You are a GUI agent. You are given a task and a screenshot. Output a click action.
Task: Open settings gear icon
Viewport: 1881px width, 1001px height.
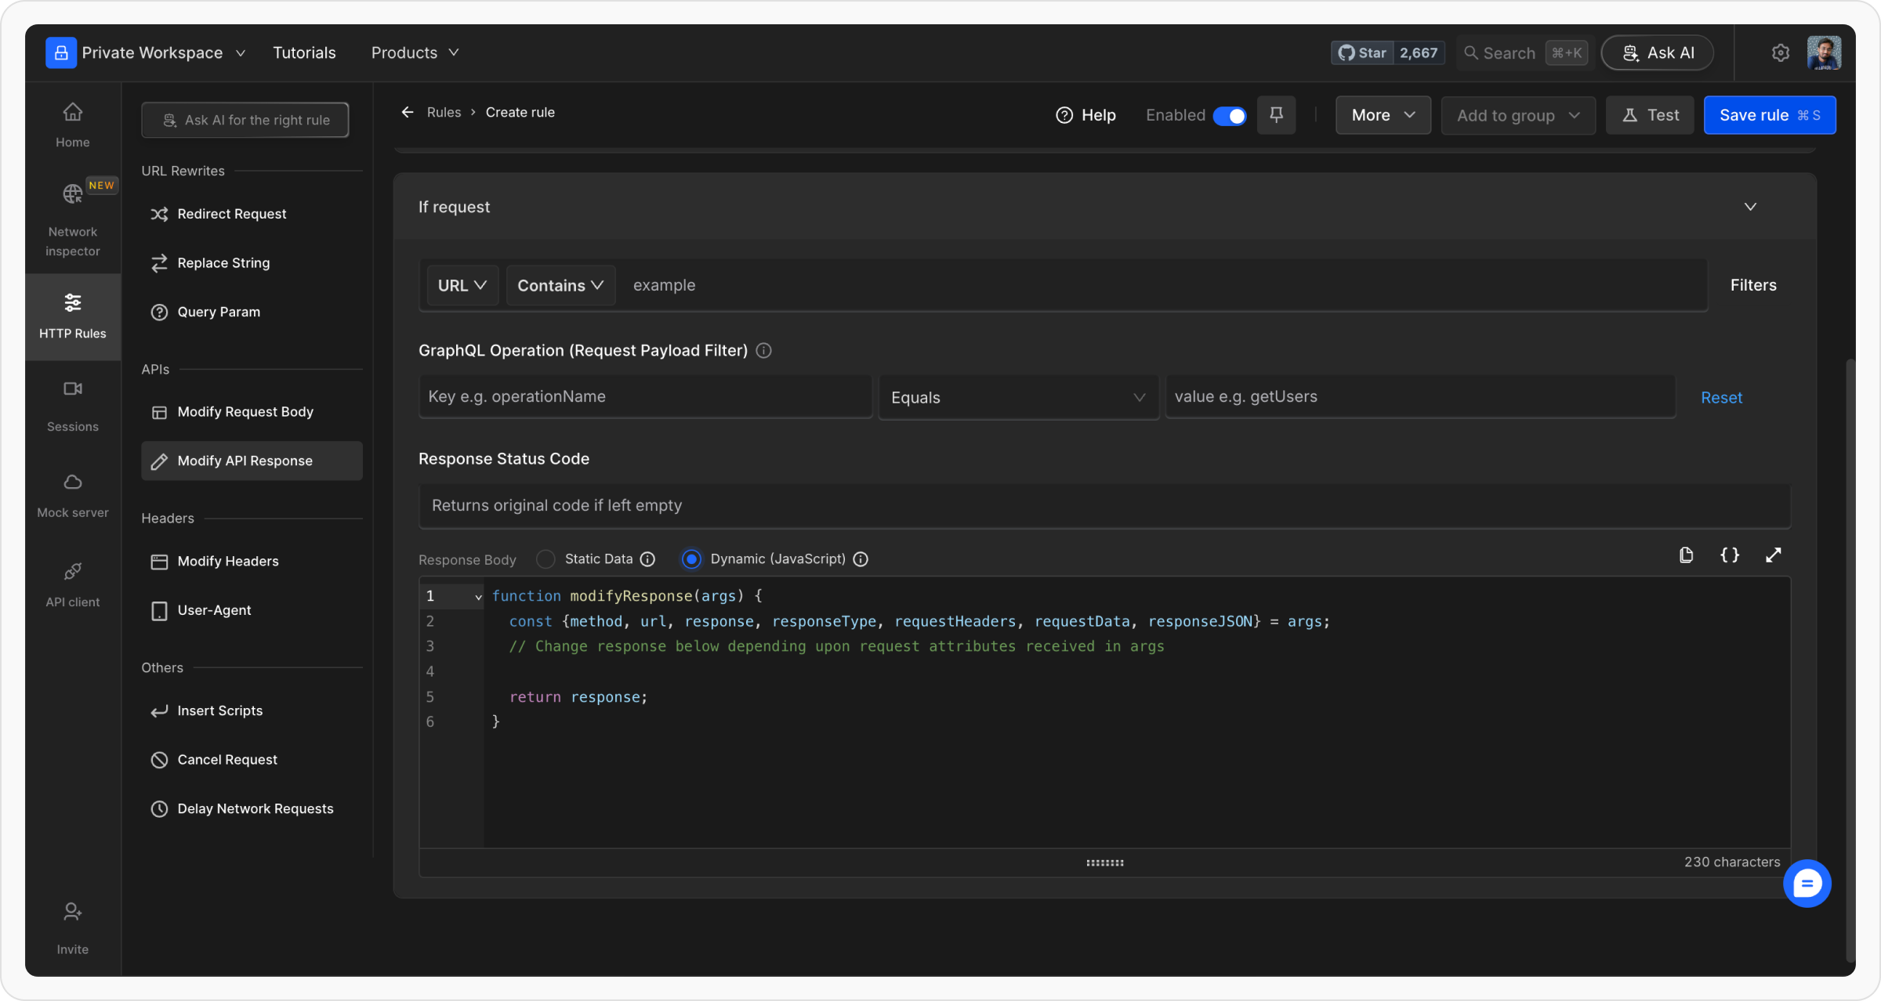tap(1780, 52)
